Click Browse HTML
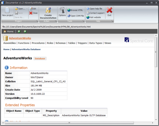Image resolution: width=159 pixels, height=126 pixels. tap(75, 10)
